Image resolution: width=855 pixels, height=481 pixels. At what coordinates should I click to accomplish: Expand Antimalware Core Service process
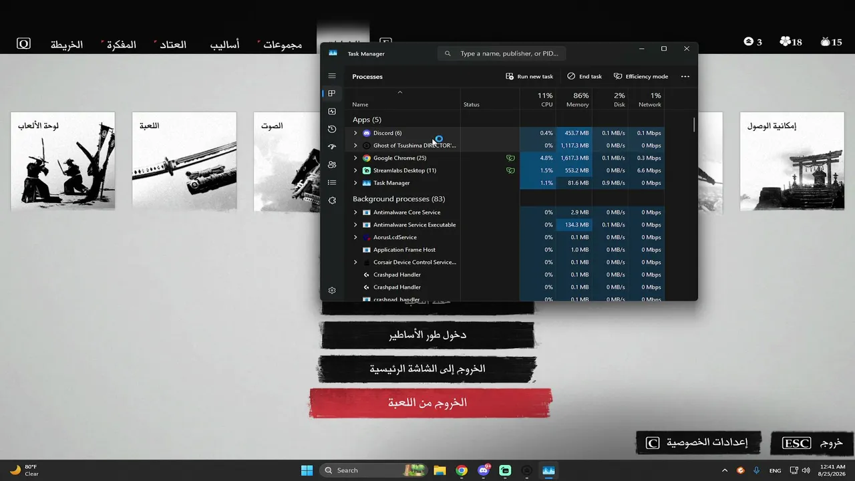[x=355, y=212]
